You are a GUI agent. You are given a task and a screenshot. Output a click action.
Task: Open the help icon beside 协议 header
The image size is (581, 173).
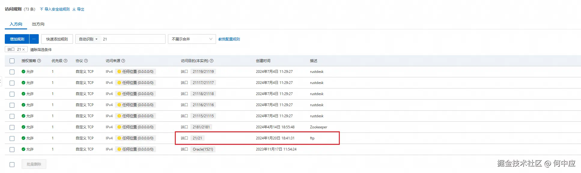coord(86,61)
